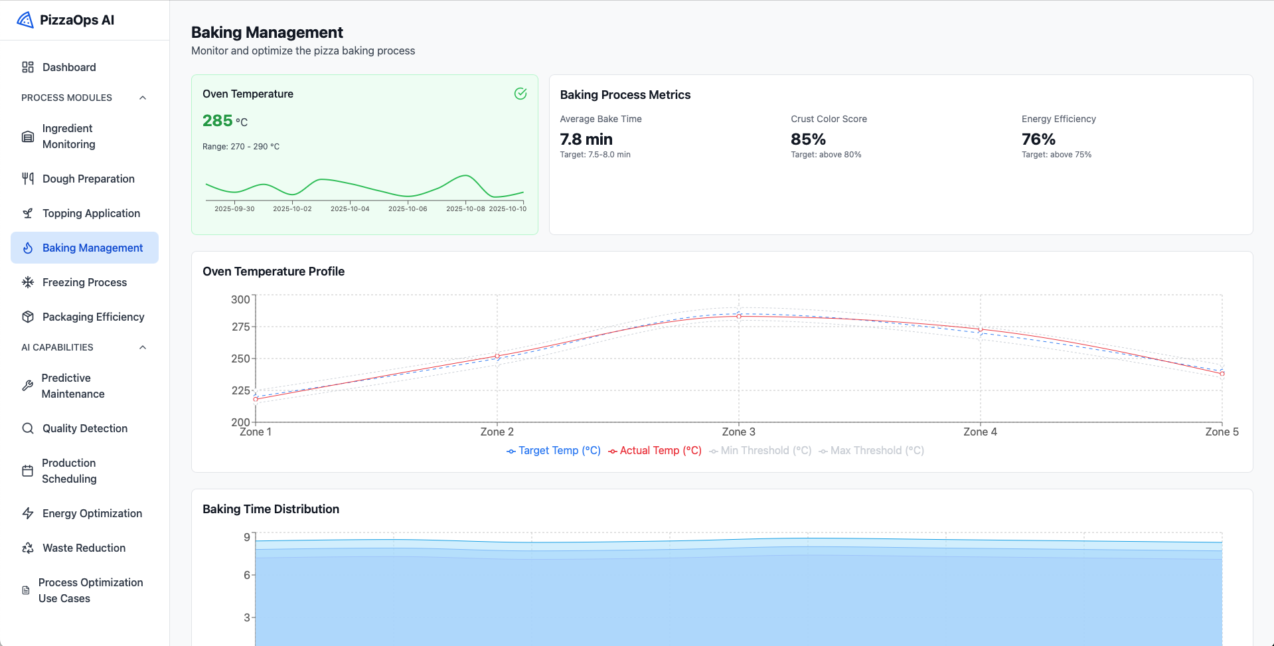Click the Packaging Efficiency box icon
The width and height of the screenshot is (1274, 646).
click(x=28, y=317)
